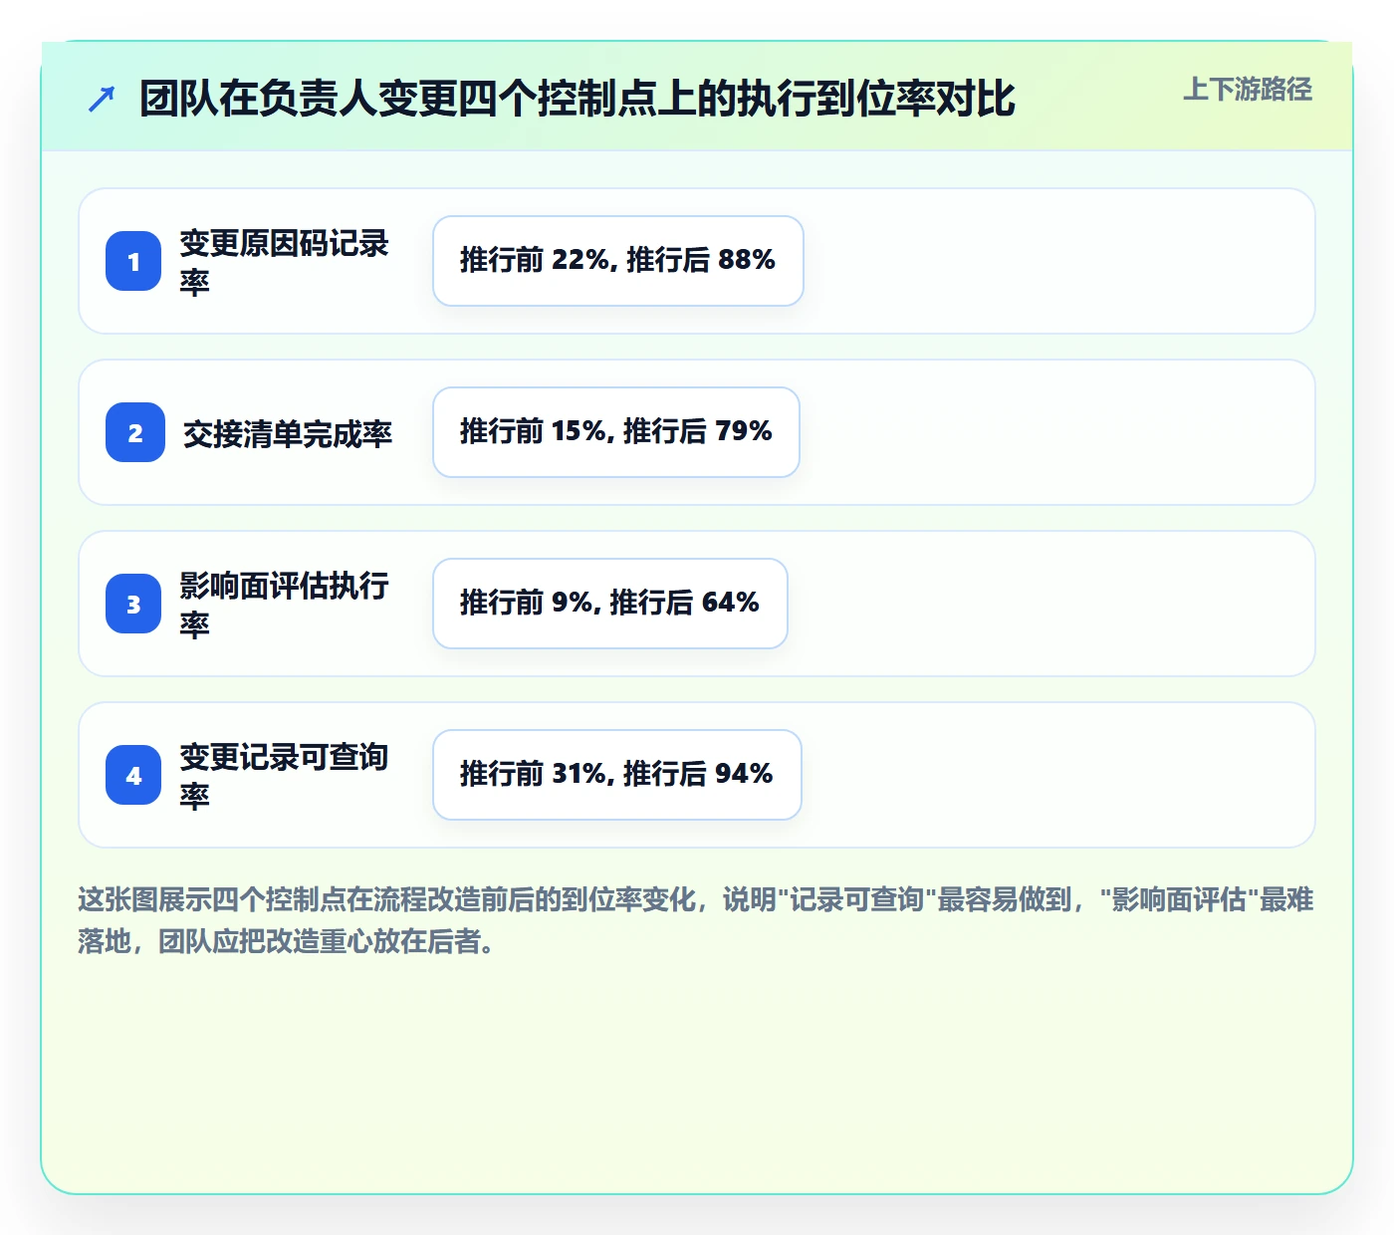Viewport: 1394px width, 1235px height.
Task: Select the 影响面评估执行率 label
Action: tap(285, 604)
